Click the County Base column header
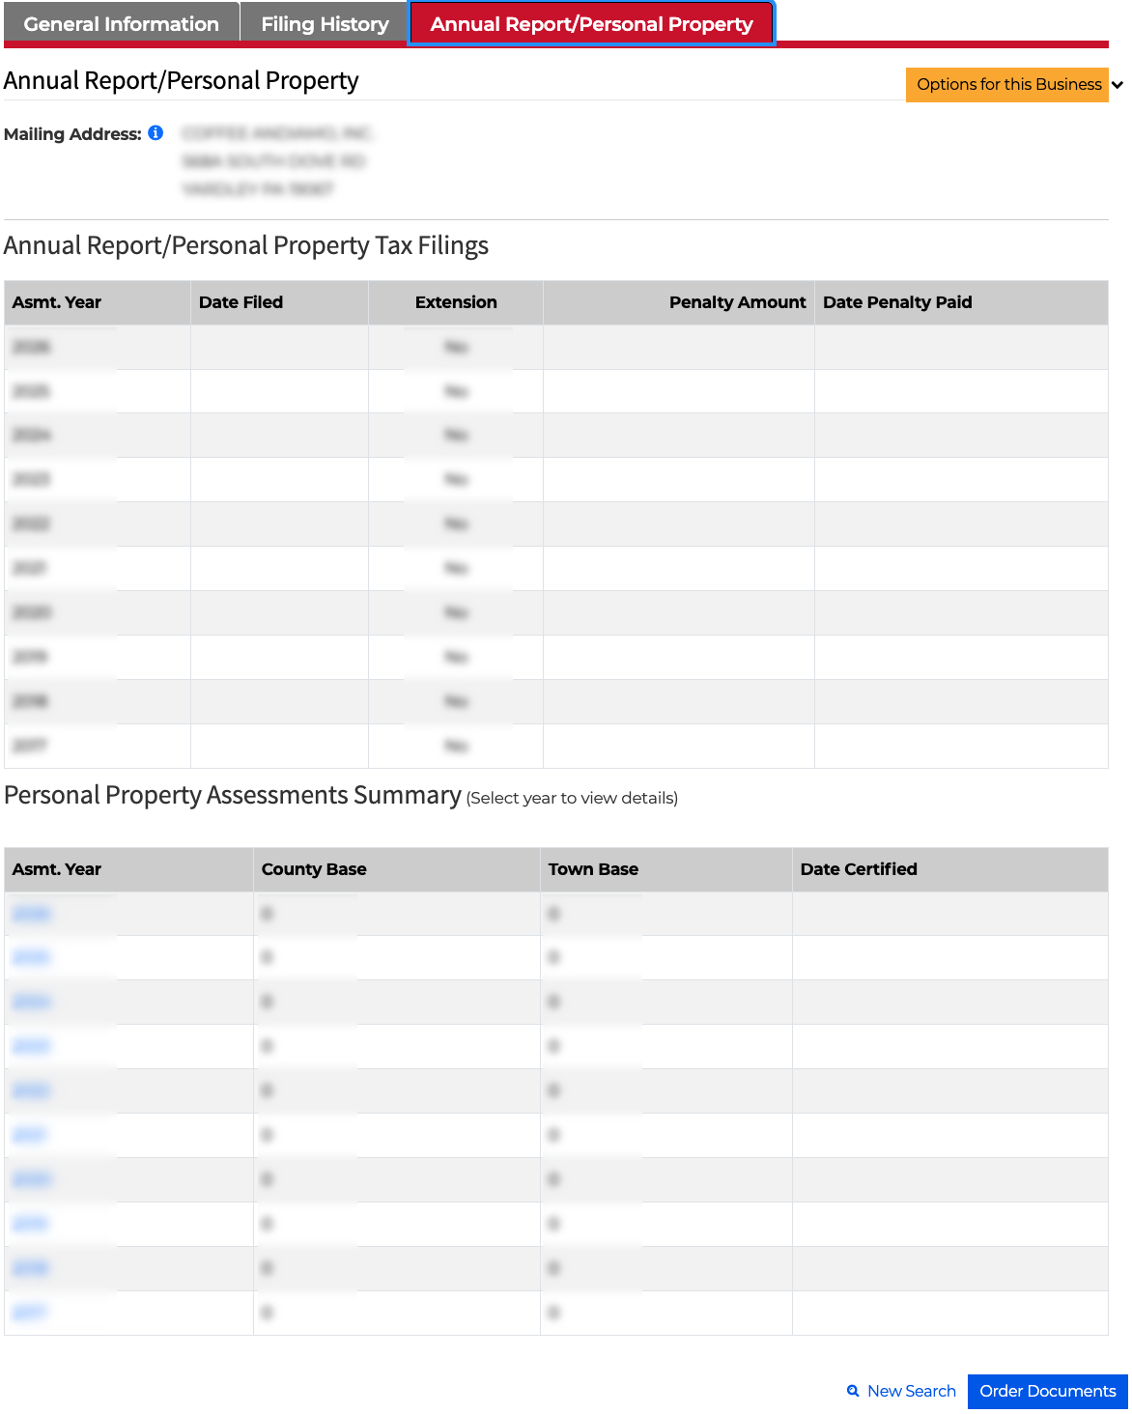This screenshot has width=1132, height=1414. pyautogui.click(x=314, y=869)
